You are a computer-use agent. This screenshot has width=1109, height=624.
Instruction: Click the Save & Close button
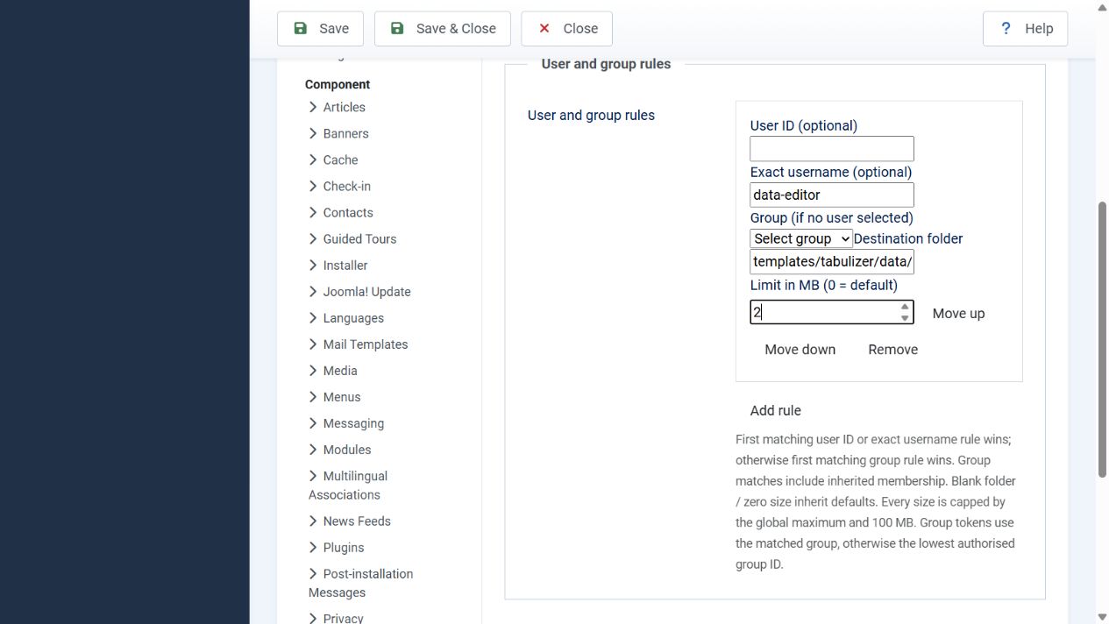443,28
